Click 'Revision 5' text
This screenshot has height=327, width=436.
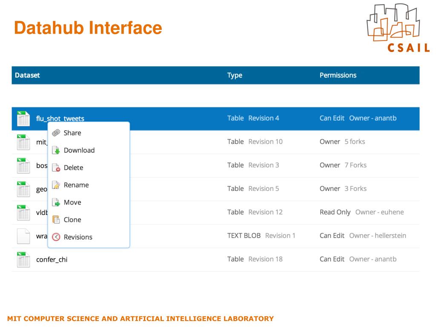click(x=264, y=188)
